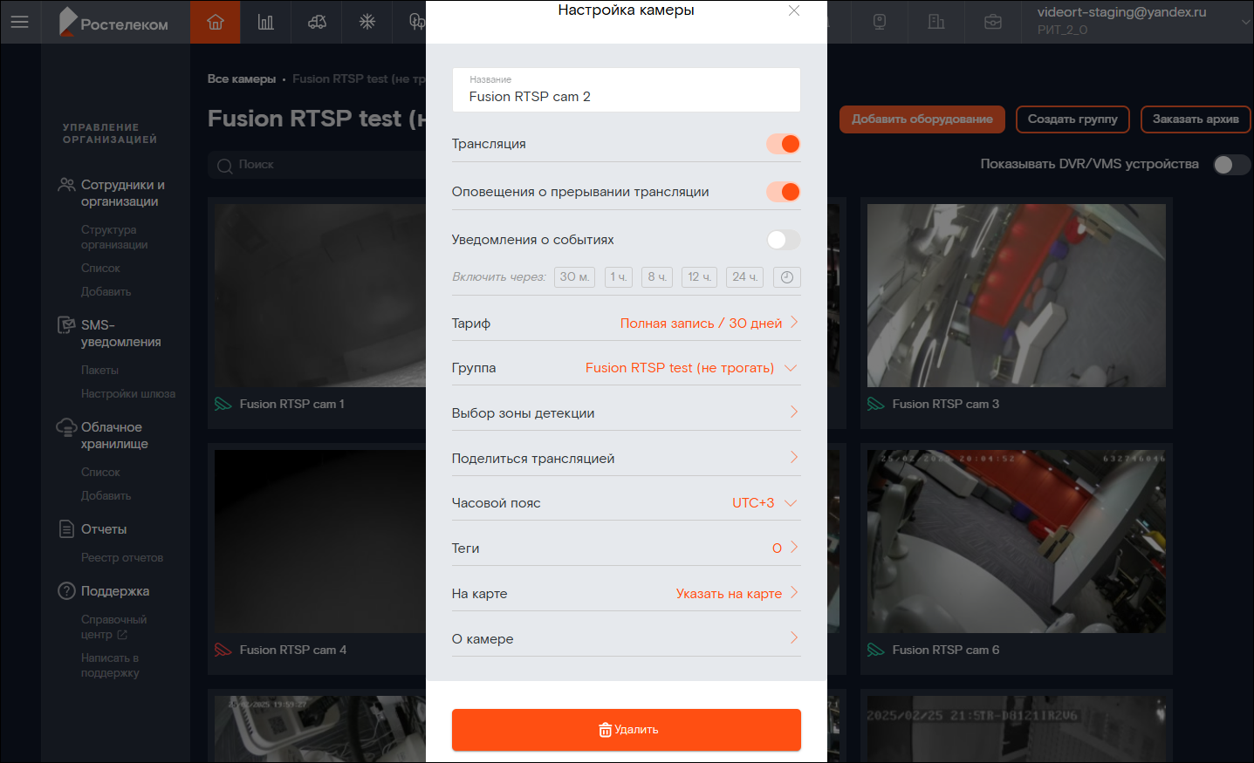The width and height of the screenshot is (1254, 763).
Task: Click the trash icon on Удалить button
Action: coord(605,730)
